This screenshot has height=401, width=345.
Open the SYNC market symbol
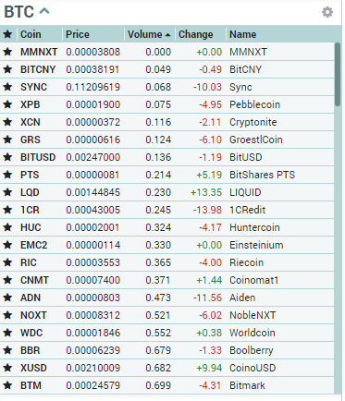33,87
